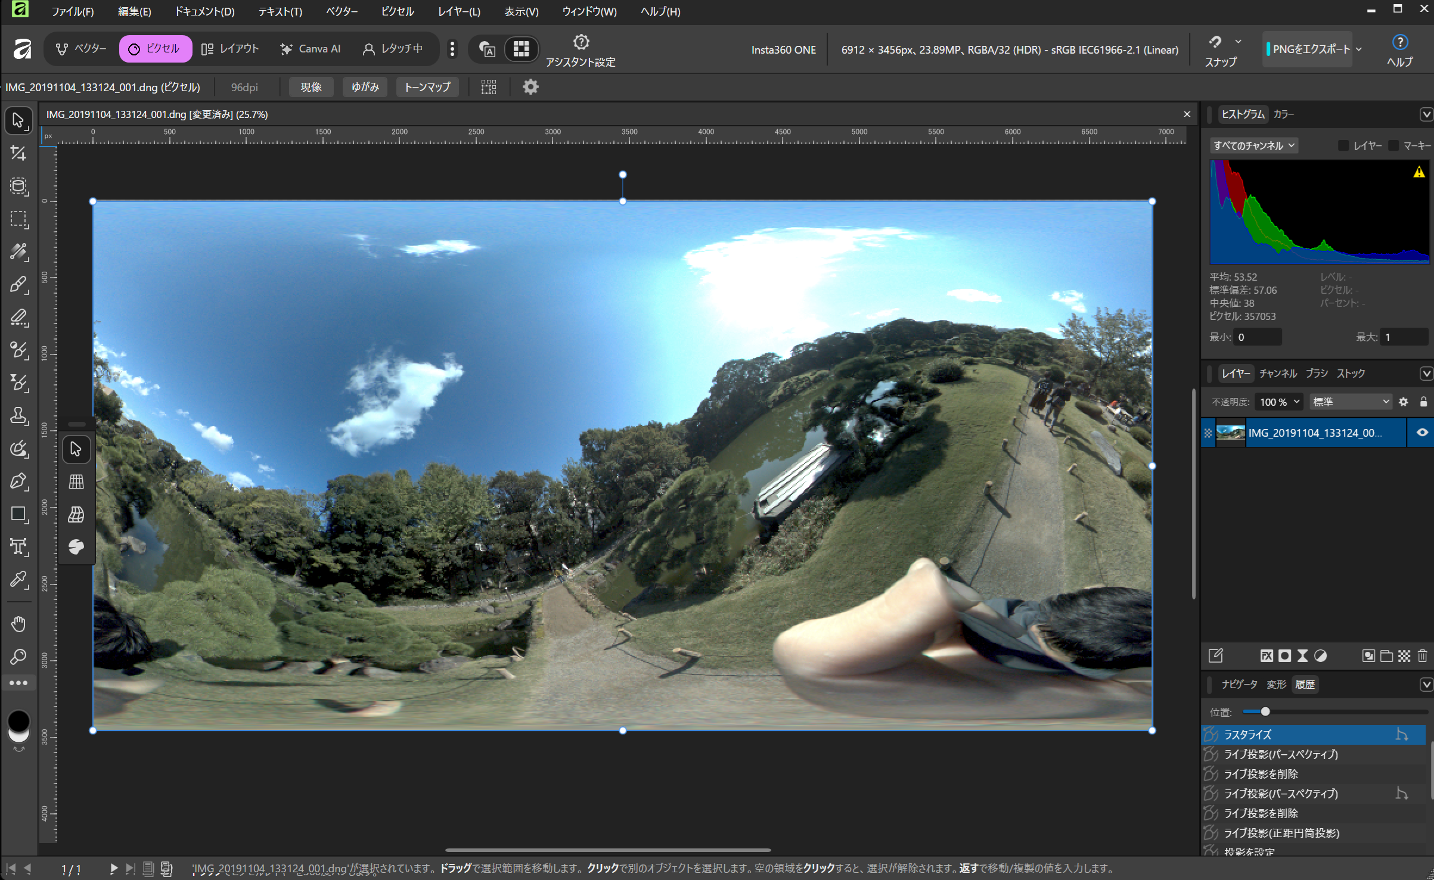Select the Crop tool in left toolbar

click(18, 154)
